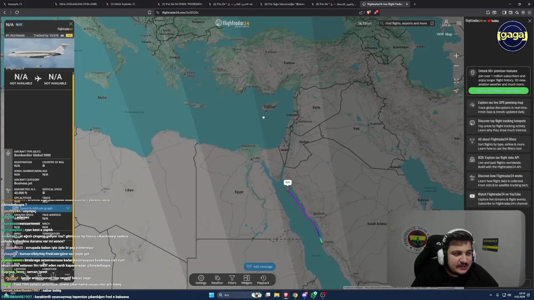Click the Add coverage button

[x=259, y=267]
